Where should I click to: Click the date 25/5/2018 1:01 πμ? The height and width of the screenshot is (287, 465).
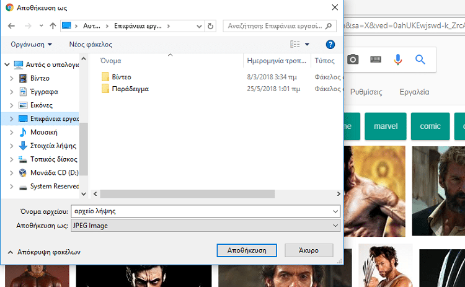click(273, 89)
